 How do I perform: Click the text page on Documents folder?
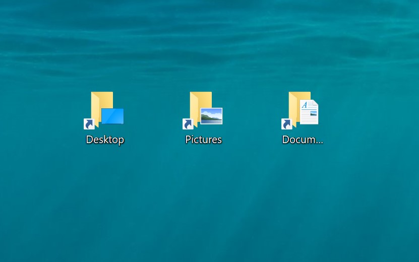point(309,112)
